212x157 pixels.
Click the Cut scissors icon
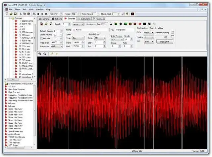(x=21, y=14)
